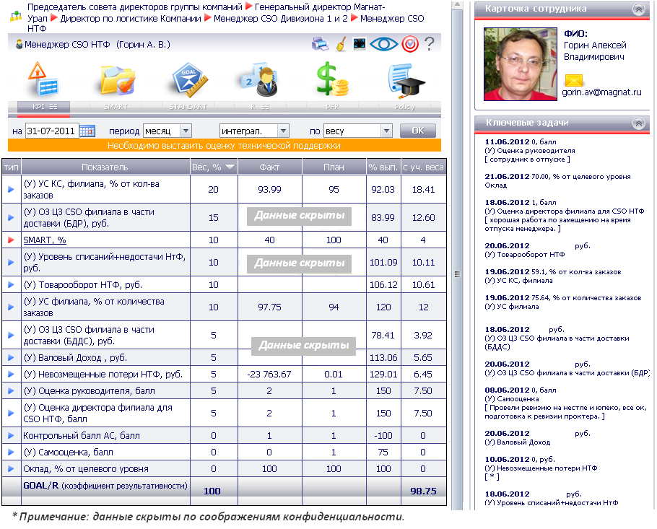This screenshot has width=657, height=529.
Task: Expand the Невозмещенные потери НТФ row arrow
Action: (x=12, y=375)
